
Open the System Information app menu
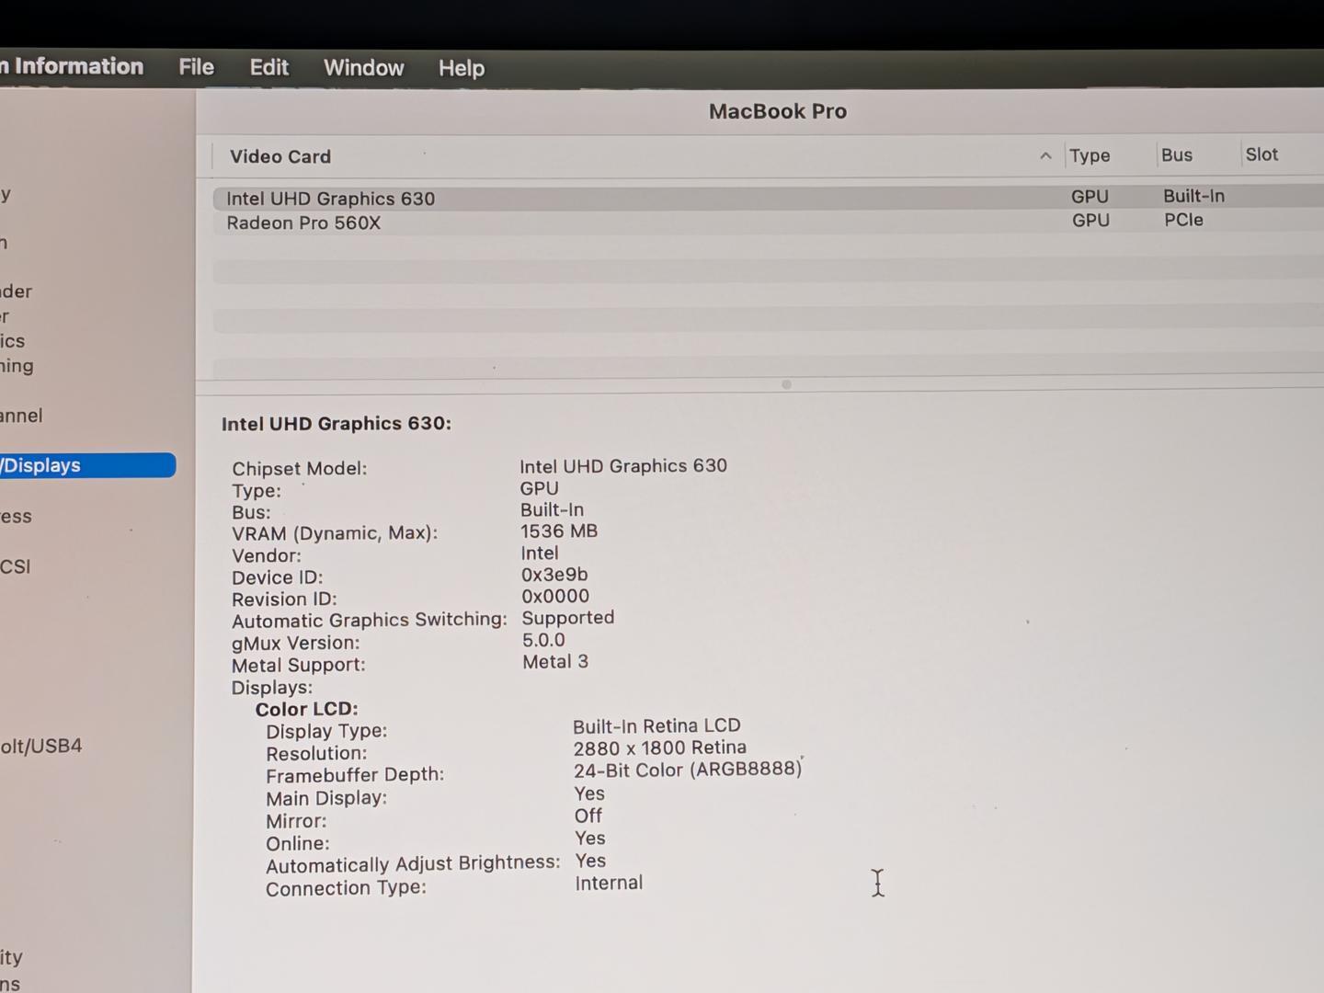click(x=72, y=66)
